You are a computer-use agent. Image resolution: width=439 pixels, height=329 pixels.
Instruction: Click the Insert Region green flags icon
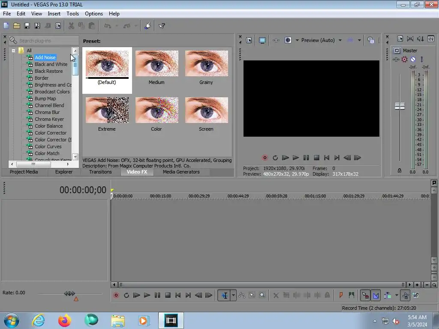[x=352, y=295]
